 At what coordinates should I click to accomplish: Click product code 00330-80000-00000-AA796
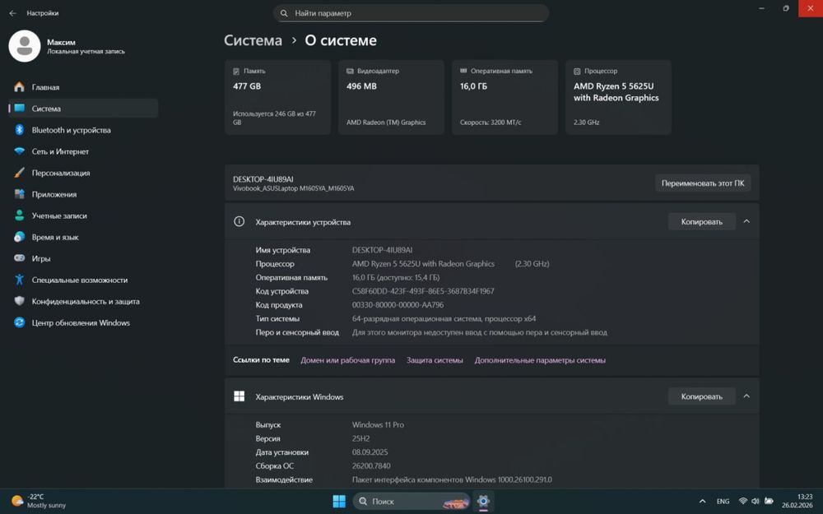tap(398, 304)
